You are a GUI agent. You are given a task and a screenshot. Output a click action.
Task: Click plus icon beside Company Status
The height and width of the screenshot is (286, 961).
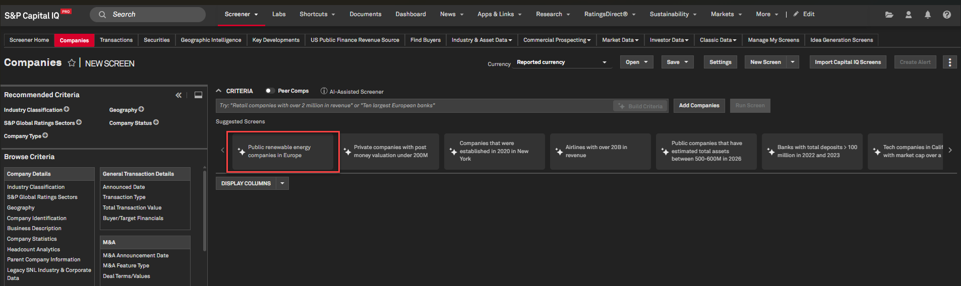click(x=156, y=122)
